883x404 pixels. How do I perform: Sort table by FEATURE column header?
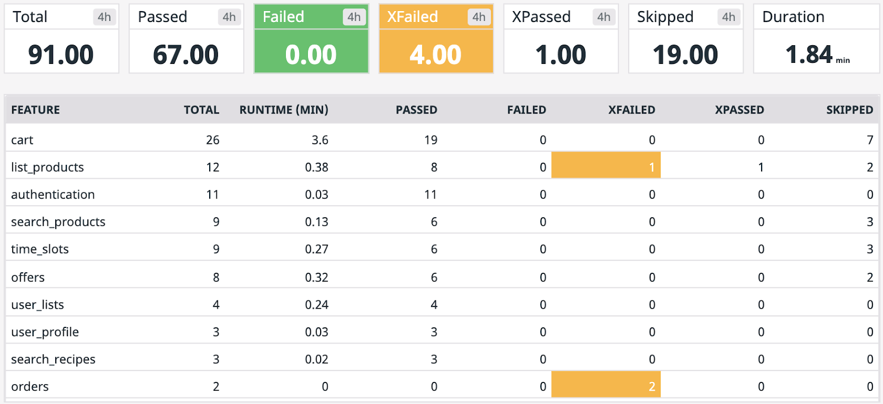(35, 110)
